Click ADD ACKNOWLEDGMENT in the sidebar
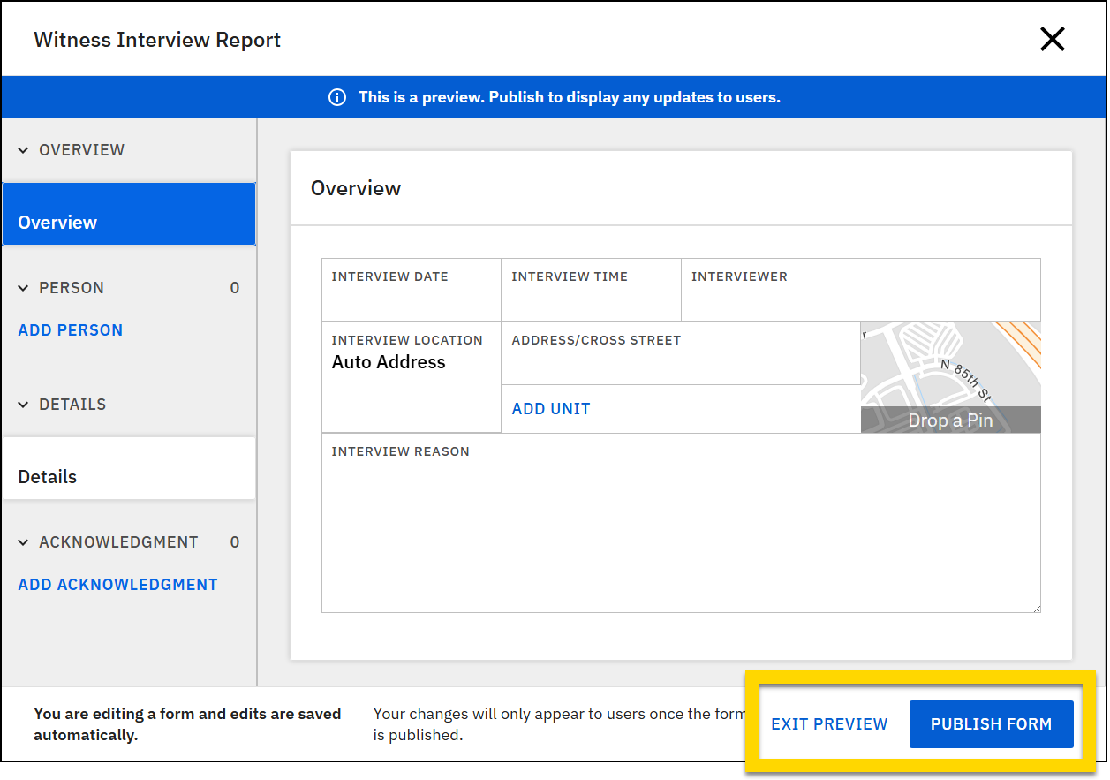This screenshot has height=780, width=1110. coord(117,584)
